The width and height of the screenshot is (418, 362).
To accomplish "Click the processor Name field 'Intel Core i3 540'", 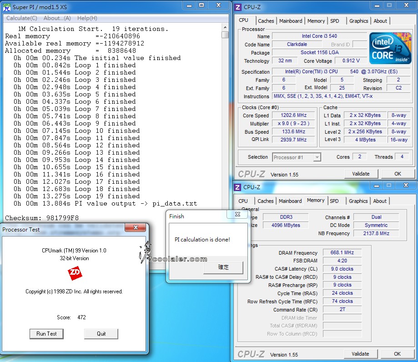I will [x=319, y=36].
